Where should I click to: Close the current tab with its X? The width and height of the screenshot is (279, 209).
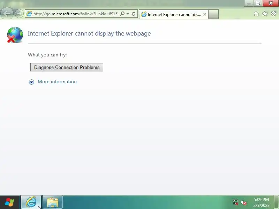205,14
